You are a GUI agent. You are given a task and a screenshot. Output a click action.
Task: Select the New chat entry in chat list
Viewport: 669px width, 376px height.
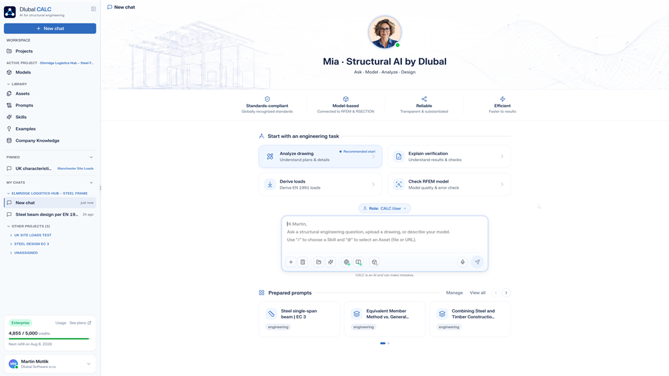pos(50,203)
